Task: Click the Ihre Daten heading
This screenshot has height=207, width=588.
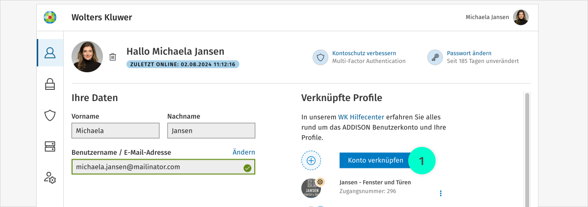Action: tap(95, 98)
